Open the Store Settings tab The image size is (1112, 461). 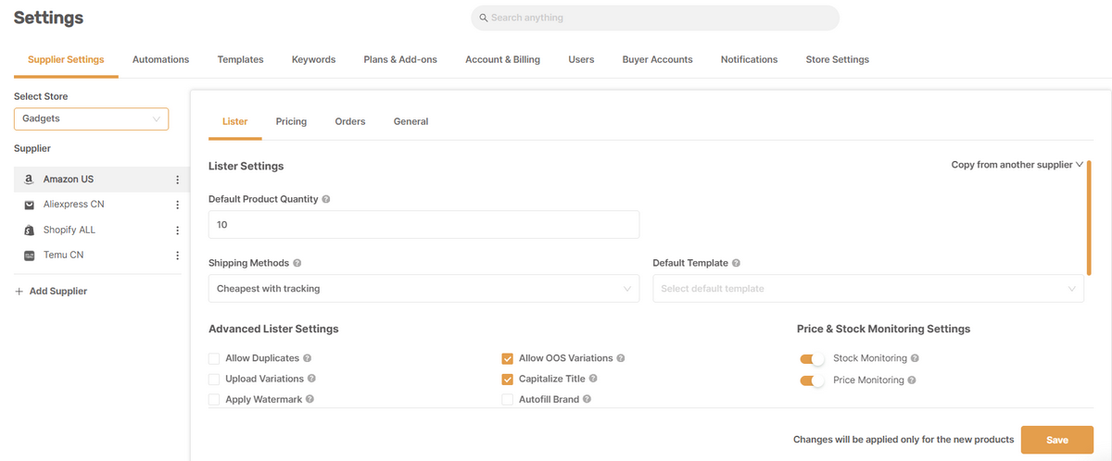[x=837, y=59]
